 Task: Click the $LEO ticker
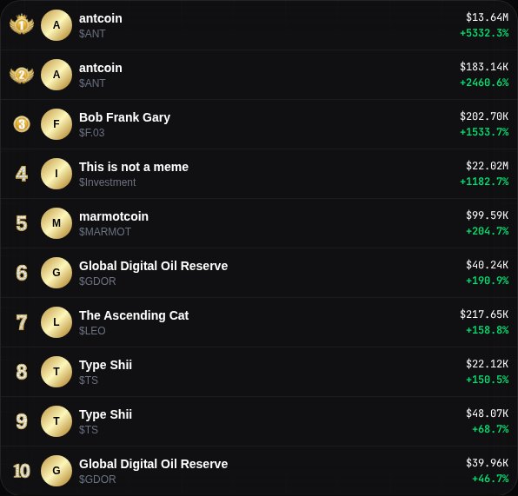[92, 331]
